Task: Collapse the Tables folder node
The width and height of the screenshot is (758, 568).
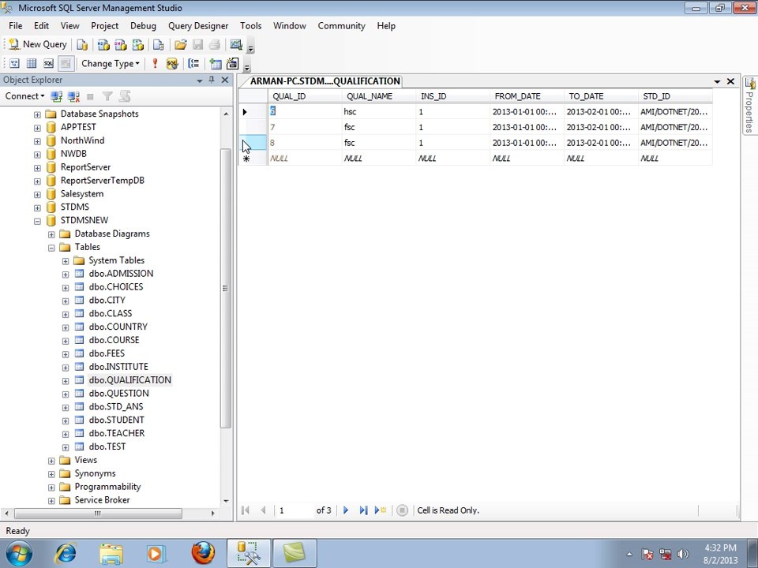Action: (51, 248)
